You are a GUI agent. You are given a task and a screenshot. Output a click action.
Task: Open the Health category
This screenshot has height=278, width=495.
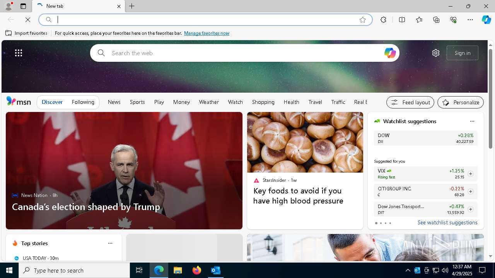tap(291, 102)
